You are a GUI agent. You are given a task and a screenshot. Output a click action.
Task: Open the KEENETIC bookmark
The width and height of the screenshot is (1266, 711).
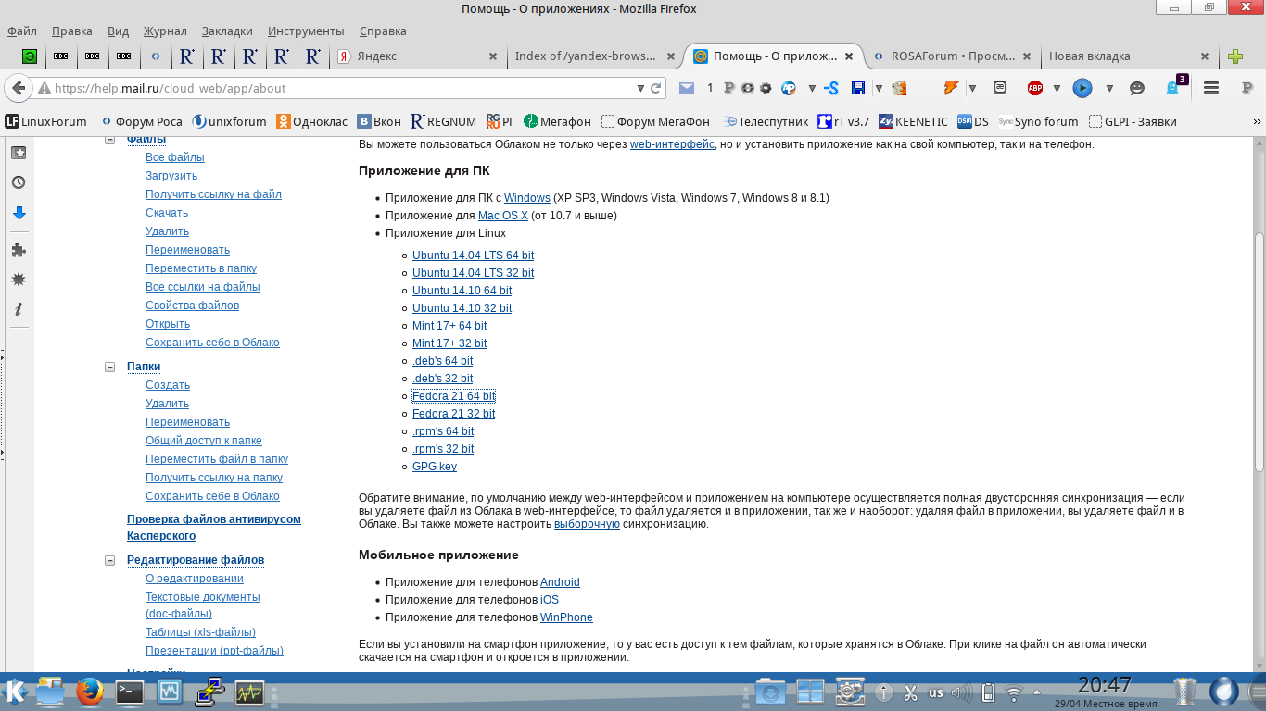point(913,121)
